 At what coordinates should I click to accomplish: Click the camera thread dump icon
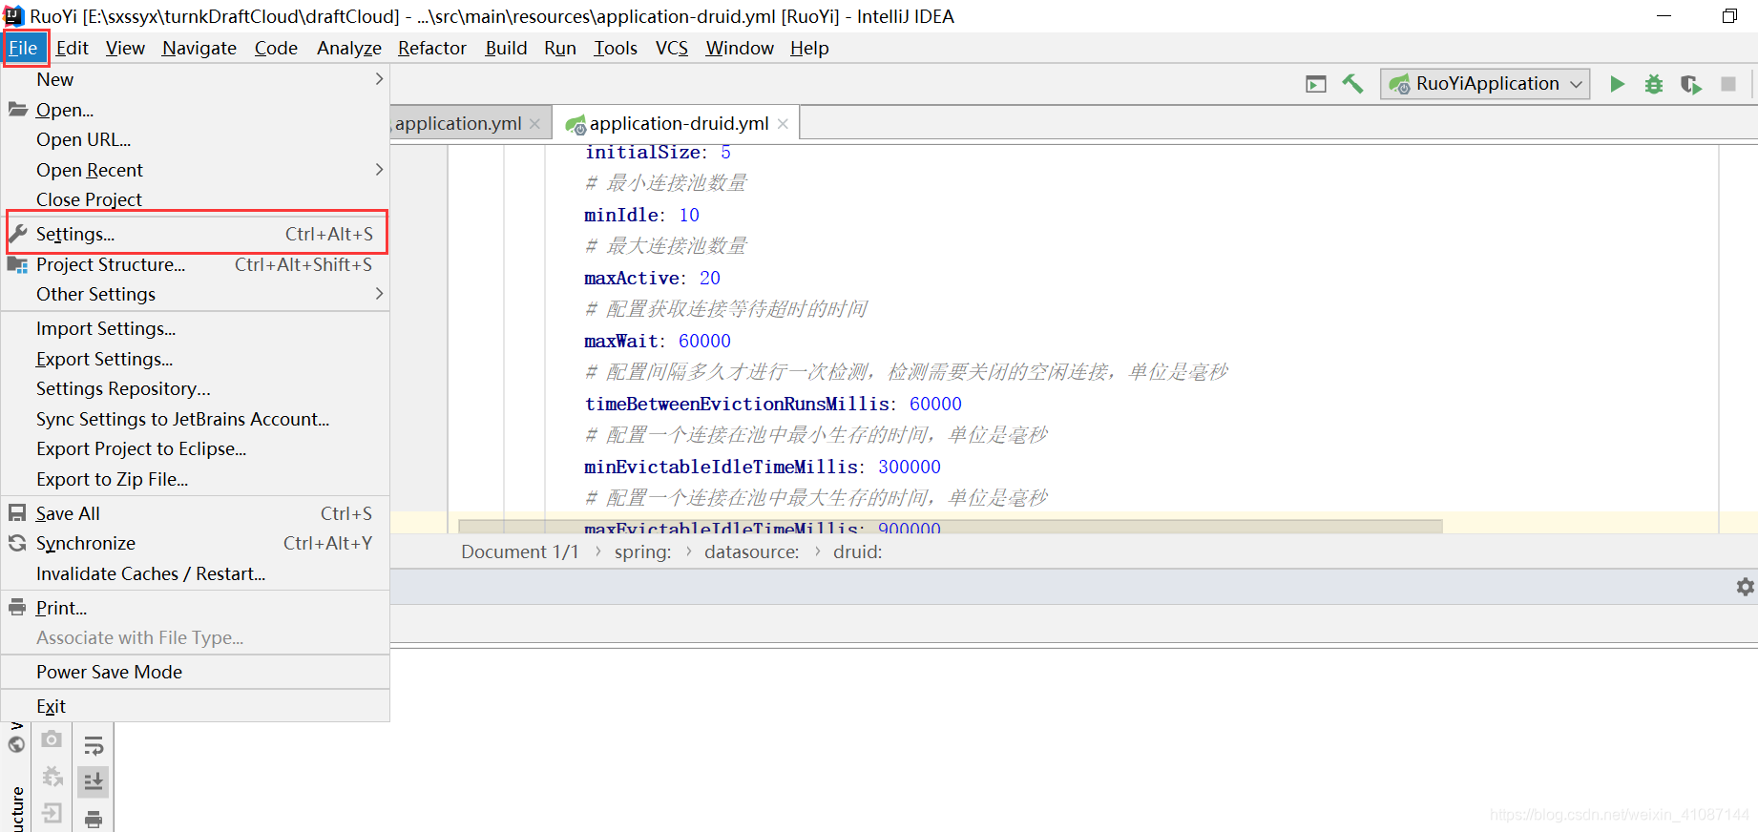click(x=52, y=739)
